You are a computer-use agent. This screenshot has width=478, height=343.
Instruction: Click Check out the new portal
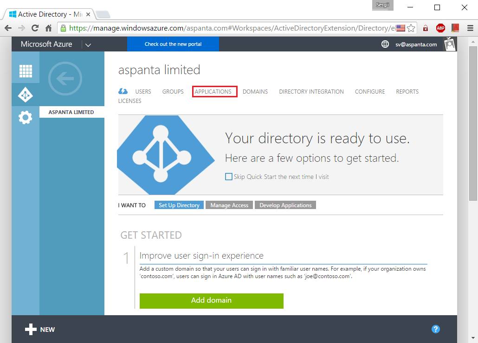(x=173, y=44)
